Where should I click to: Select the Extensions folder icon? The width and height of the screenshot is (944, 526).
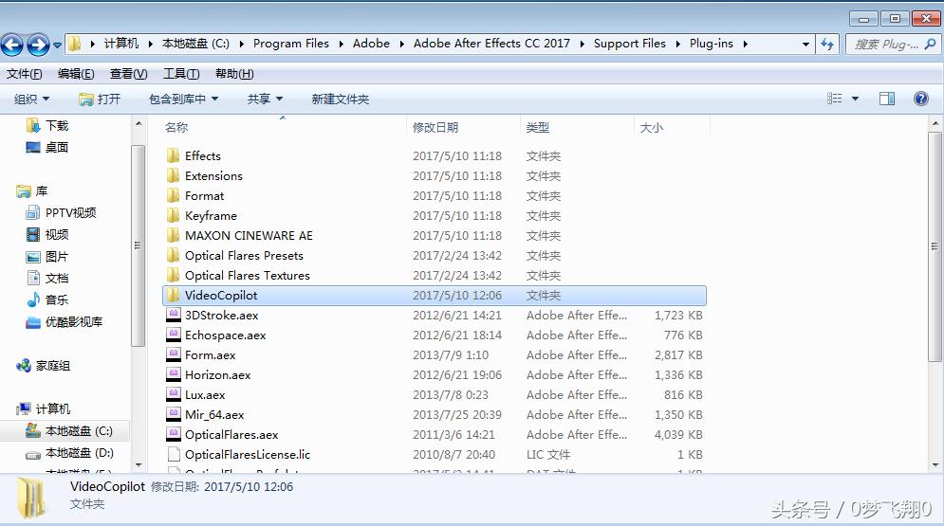174,175
